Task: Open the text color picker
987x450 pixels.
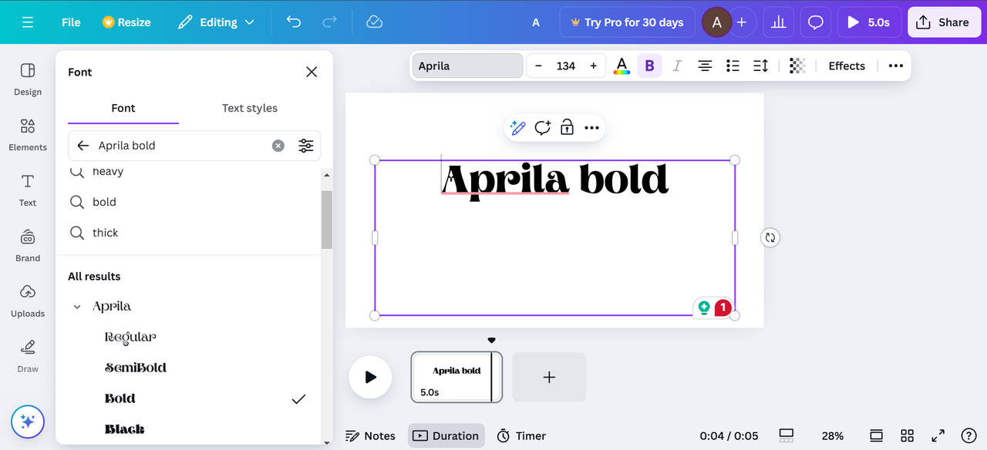Action: coord(622,66)
